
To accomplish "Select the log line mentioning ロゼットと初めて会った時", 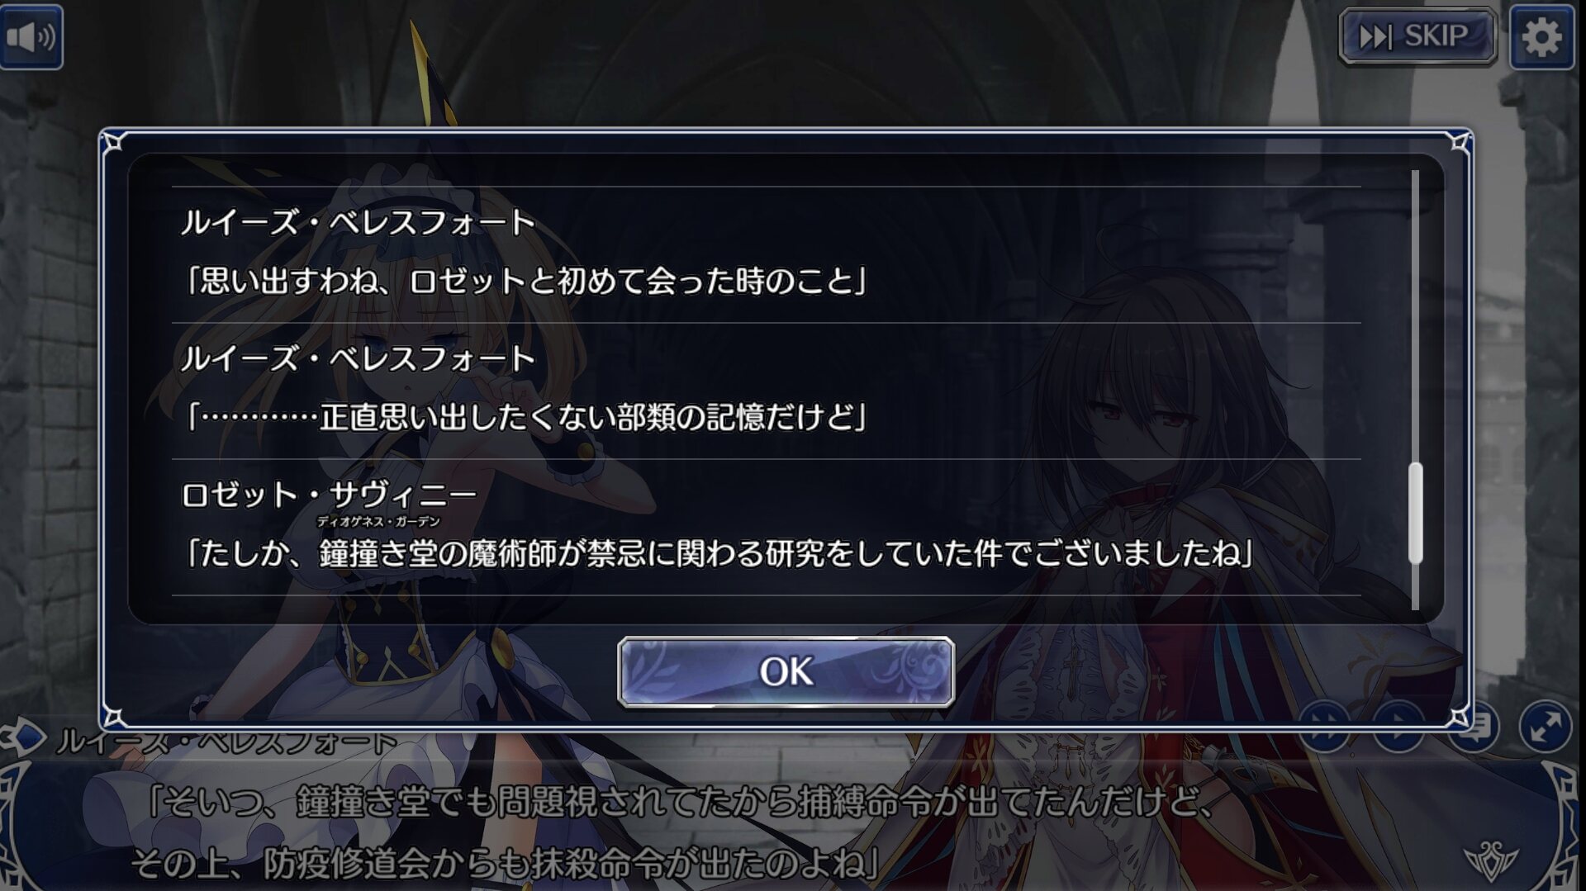I will coord(524,281).
